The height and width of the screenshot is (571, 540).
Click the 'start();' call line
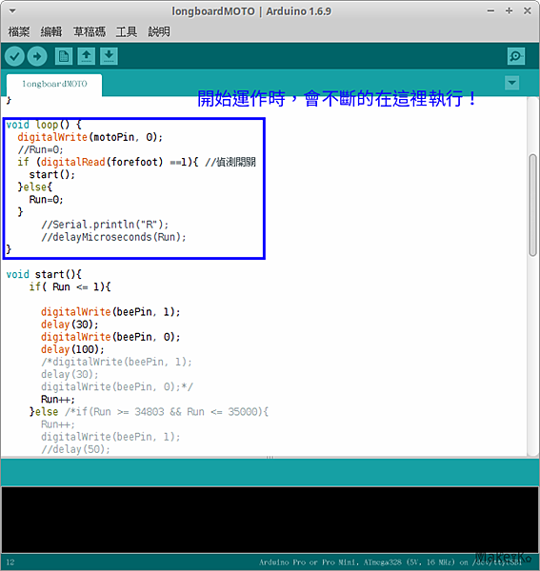[52, 174]
